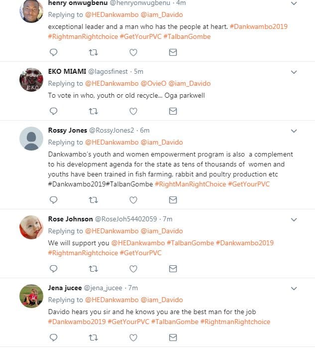Like Rossy Jones's tweet
This screenshot has height=348, width=315.
[x=133, y=200]
